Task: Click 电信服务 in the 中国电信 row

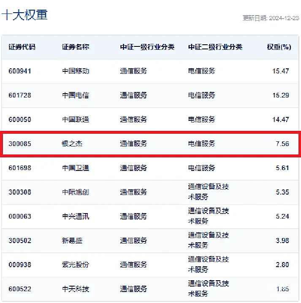Action: pyautogui.click(x=202, y=95)
